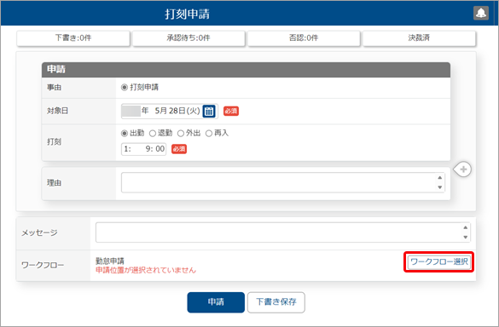Click the red 申請位置が選択されていません warning text

coord(146,271)
